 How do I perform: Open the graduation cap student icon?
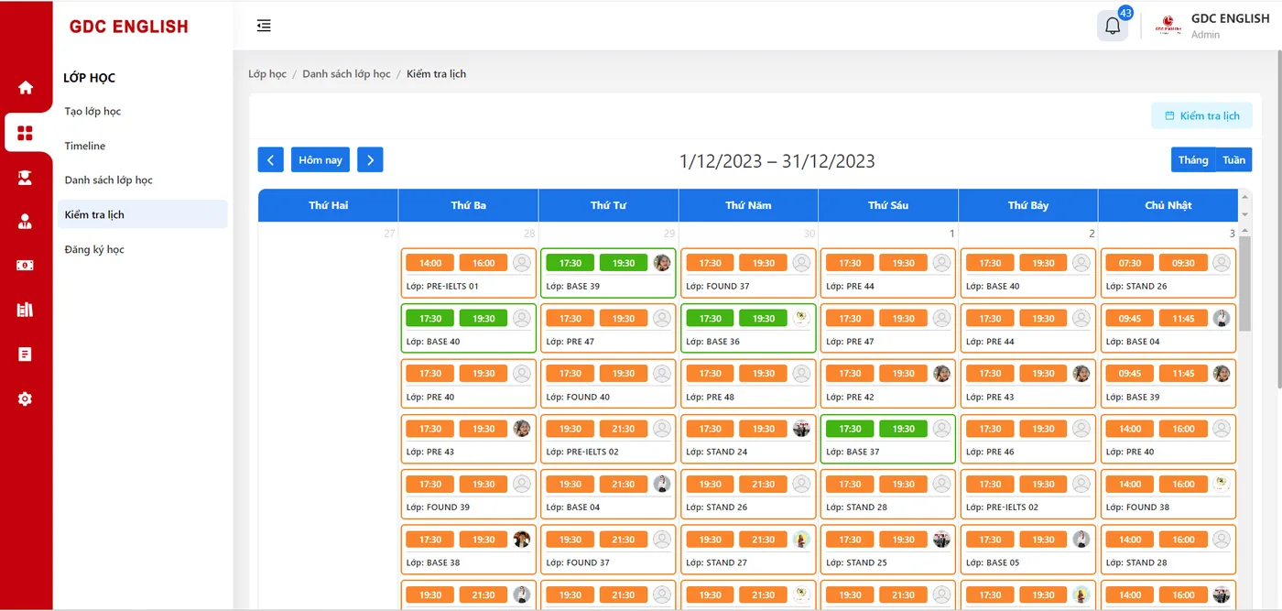pyautogui.click(x=26, y=177)
